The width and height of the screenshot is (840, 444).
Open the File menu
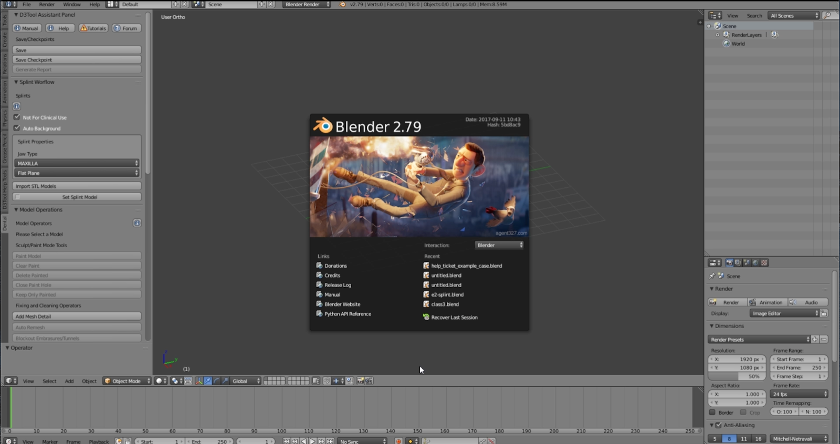(26, 4)
